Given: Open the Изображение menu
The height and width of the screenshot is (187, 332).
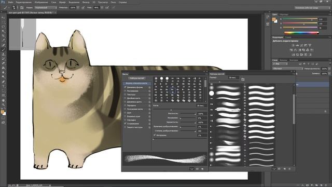Looking at the screenshot, I should 41,2.
